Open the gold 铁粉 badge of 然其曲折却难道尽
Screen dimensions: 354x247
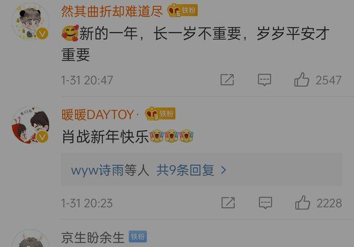pyautogui.click(x=183, y=11)
